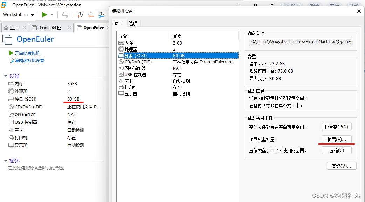This screenshot has width=365, height=202.
Task: Click the send Ctrl+Alt+Del icon
Action: pos(65,15)
